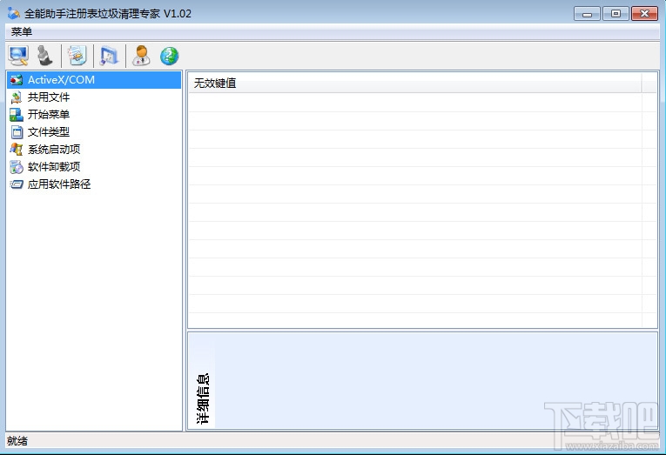Click the window with eraser toolbar icon
This screenshot has height=455, width=666.
coord(109,56)
